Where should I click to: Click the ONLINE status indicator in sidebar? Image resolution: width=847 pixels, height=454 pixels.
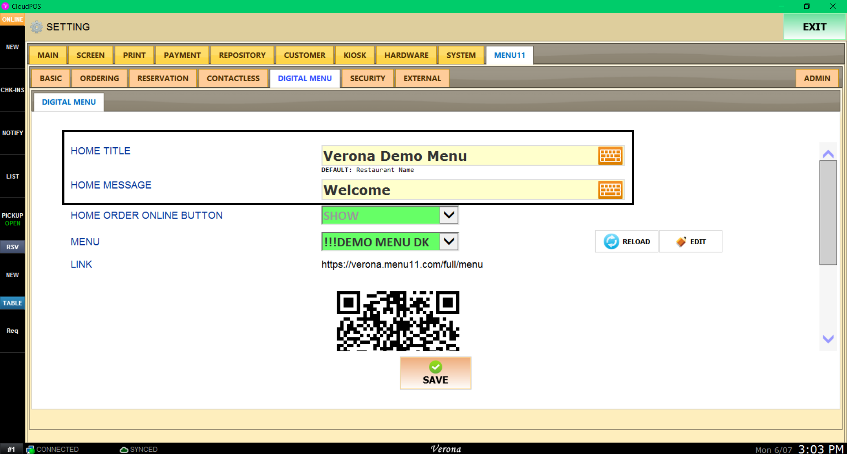point(12,19)
